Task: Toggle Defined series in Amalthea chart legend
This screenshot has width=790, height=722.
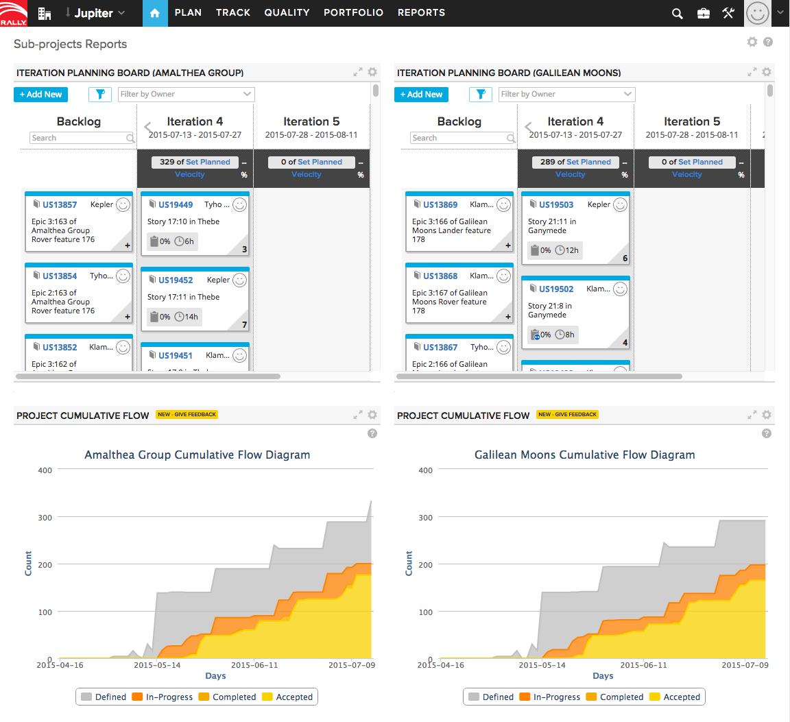Action: [x=104, y=697]
